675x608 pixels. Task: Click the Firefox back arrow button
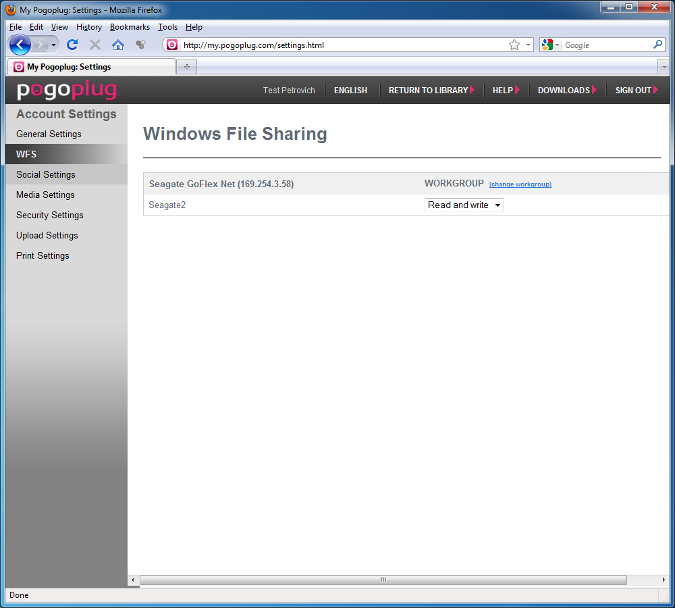pyautogui.click(x=20, y=45)
